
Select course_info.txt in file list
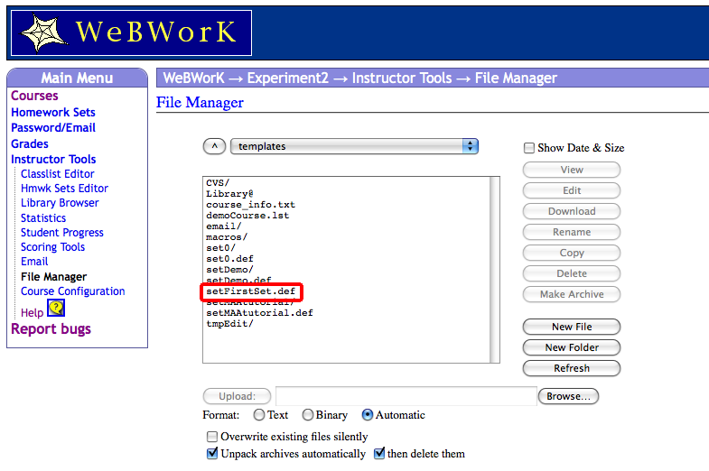[250, 205]
